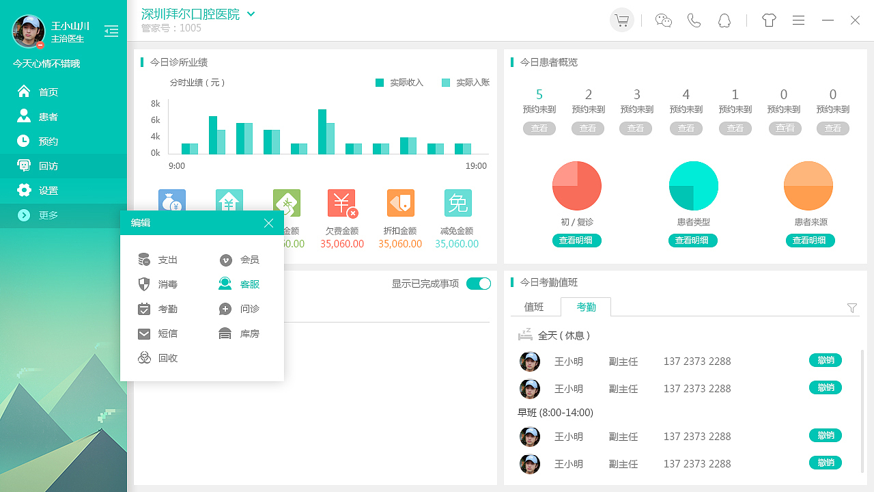Click 查看 under the count 4

point(686,128)
